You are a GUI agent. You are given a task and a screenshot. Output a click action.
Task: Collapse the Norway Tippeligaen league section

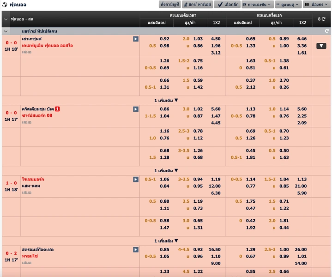point(6,31)
